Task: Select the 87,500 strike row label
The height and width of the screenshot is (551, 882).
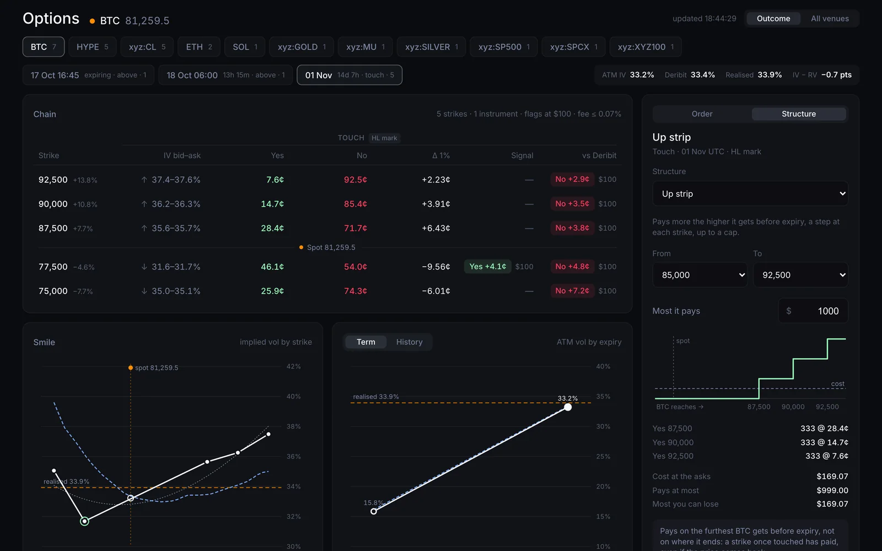Action: click(53, 228)
